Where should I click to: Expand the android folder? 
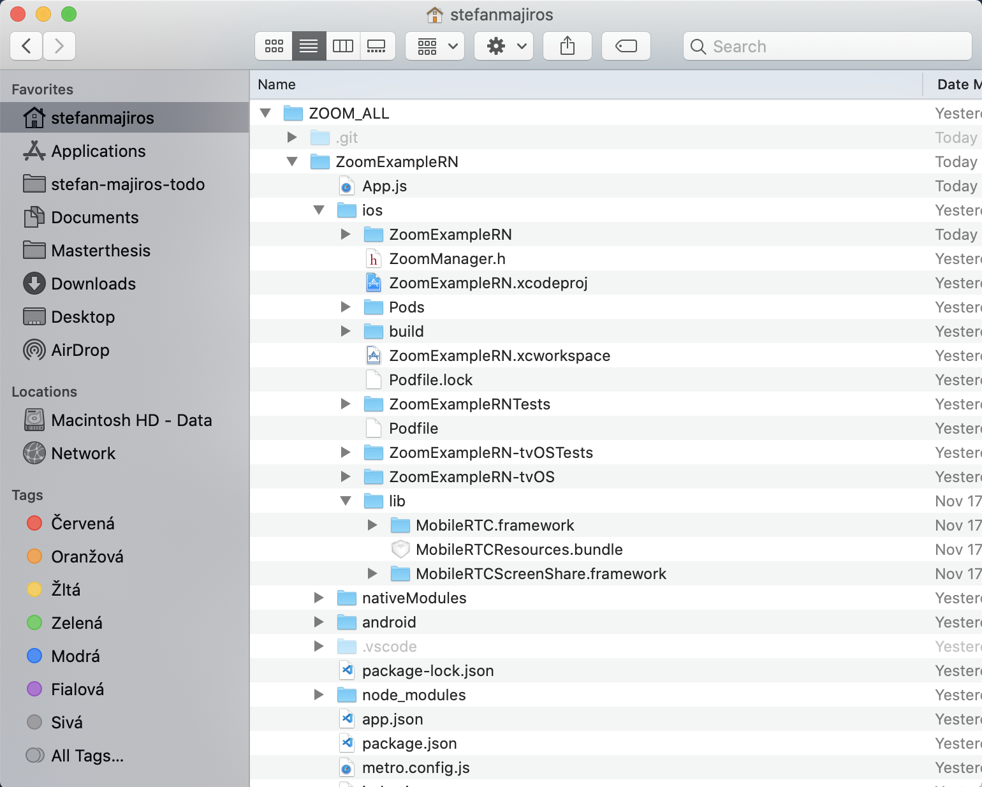click(319, 622)
